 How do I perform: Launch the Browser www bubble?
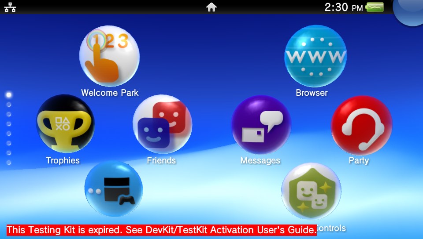pos(315,56)
